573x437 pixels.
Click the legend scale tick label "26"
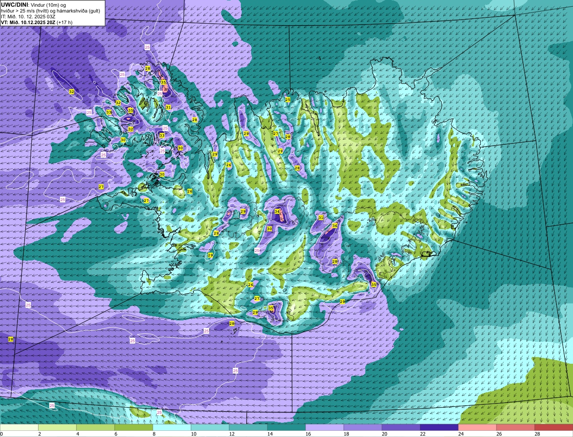click(499, 434)
